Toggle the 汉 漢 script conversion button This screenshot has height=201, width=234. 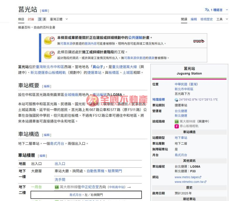point(42,19)
